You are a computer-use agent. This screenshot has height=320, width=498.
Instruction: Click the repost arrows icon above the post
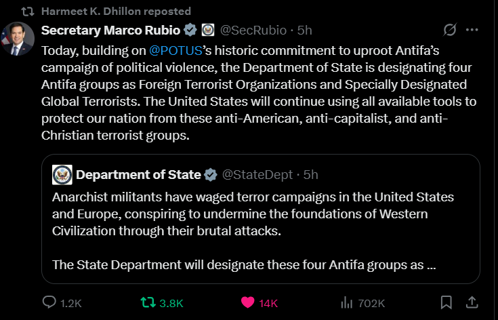(x=27, y=12)
